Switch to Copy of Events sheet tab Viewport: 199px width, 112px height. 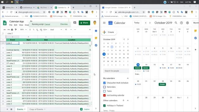(x=36, y=109)
